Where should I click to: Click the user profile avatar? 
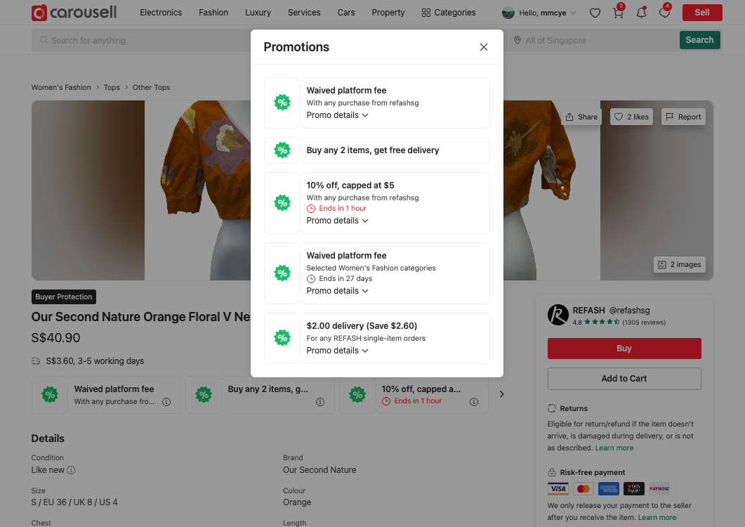point(508,13)
